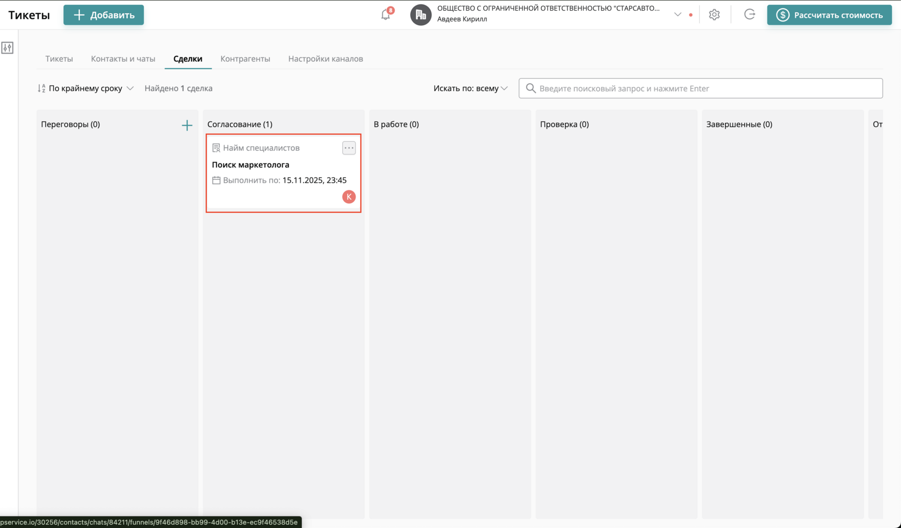Click the Добавить button
The width and height of the screenshot is (901, 528).
click(x=104, y=14)
